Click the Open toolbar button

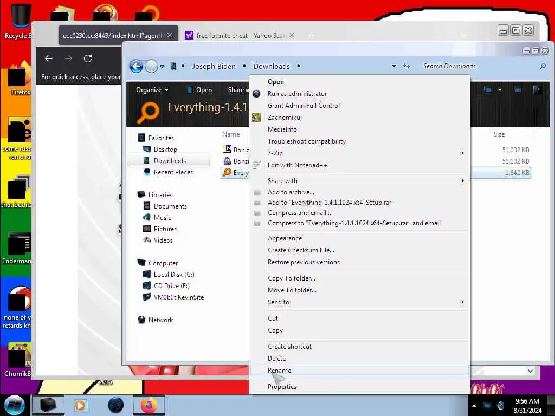coord(199,90)
